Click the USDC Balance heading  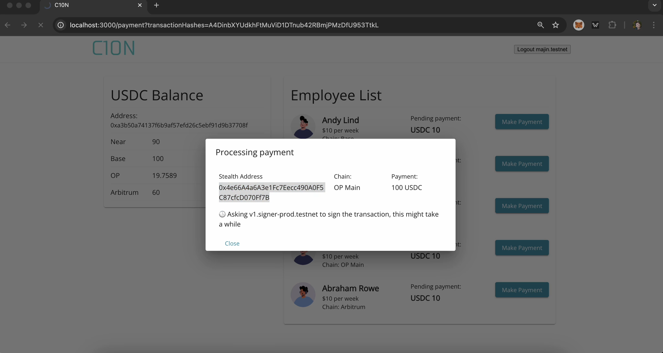(x=157, y=95)
